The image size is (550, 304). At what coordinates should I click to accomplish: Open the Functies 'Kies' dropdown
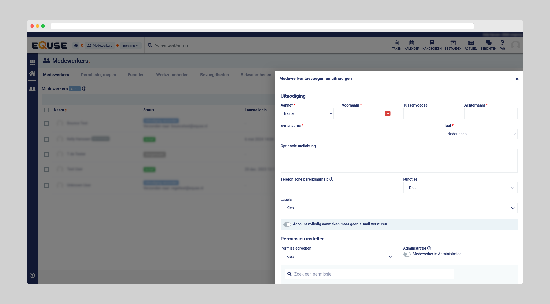[460, 188]
